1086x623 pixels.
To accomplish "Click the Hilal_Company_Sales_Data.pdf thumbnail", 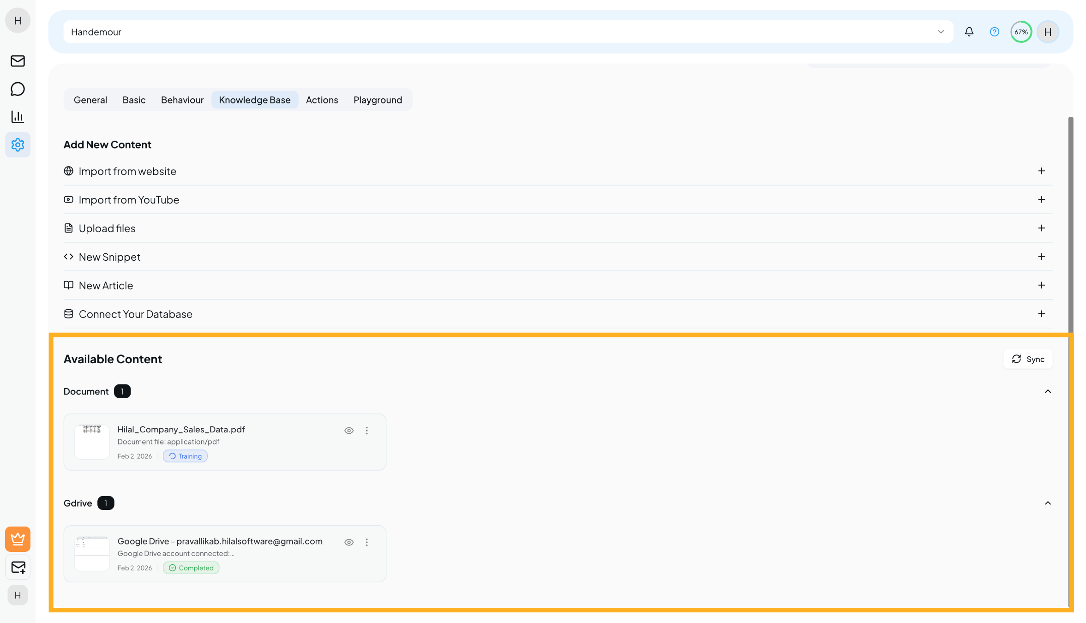I will pos(92,442).
